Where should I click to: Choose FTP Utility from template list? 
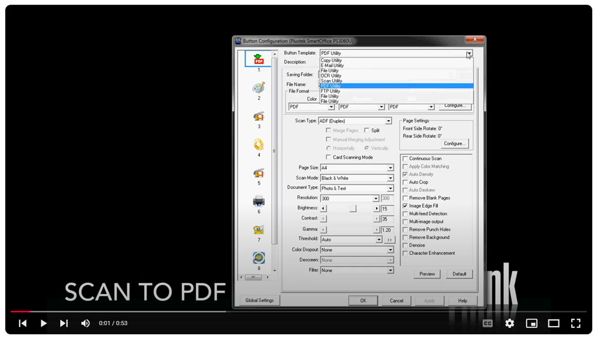pyautogui.click(x=397, y=92)
